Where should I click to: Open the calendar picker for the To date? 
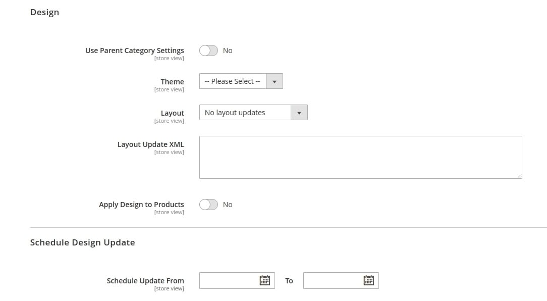[368, 280]
